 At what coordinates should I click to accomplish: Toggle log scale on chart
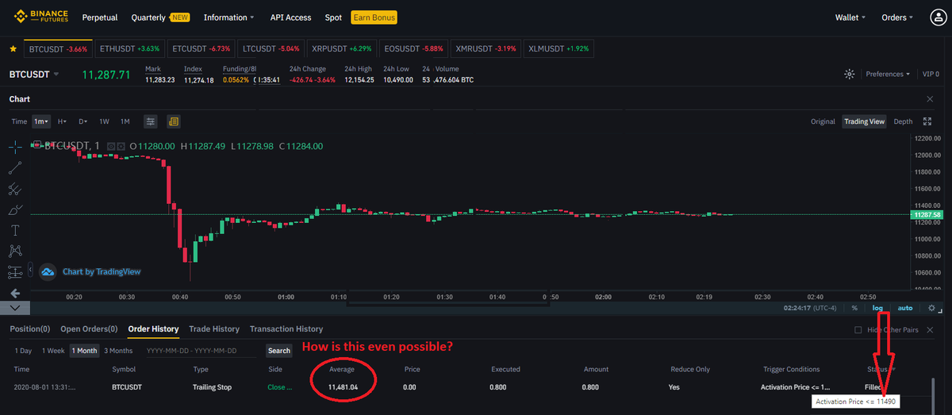pyautogui.click(x=877, y=308)
